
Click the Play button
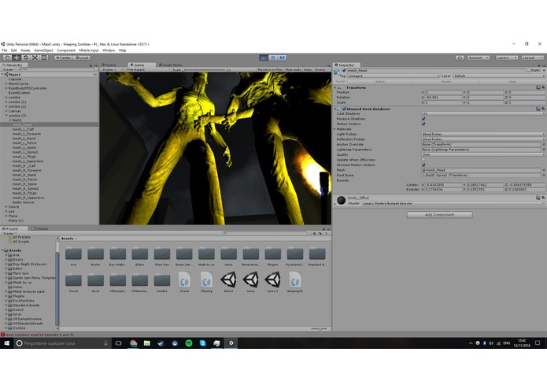click(x=264, y=57)
